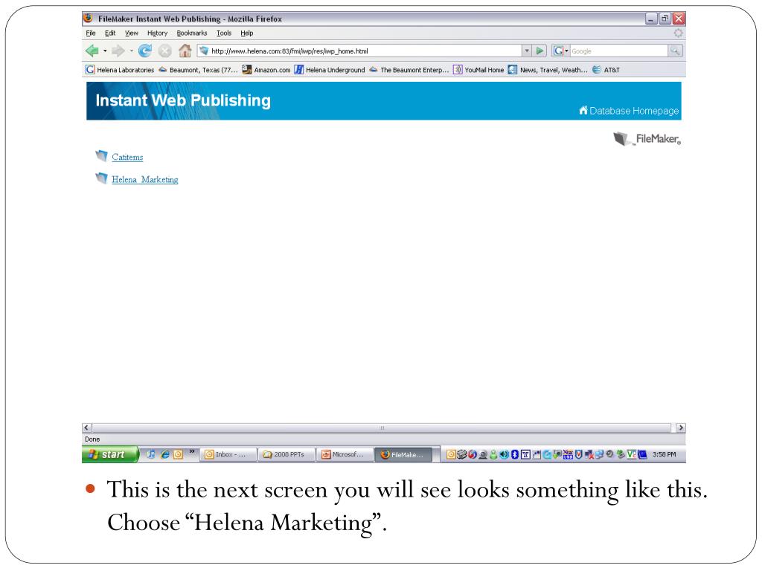Open the Google search engine selector dropdown
The image size is (762, 571).
click(560, 51)
